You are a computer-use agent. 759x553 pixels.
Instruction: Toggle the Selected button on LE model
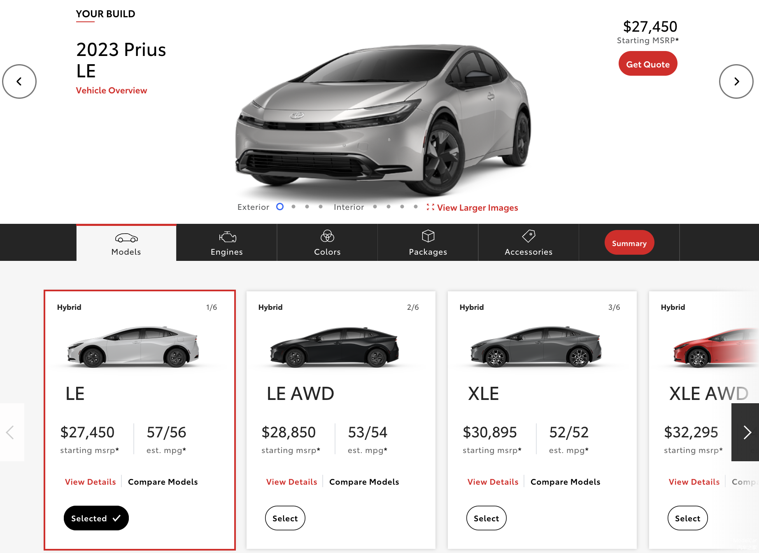[96, 518]
